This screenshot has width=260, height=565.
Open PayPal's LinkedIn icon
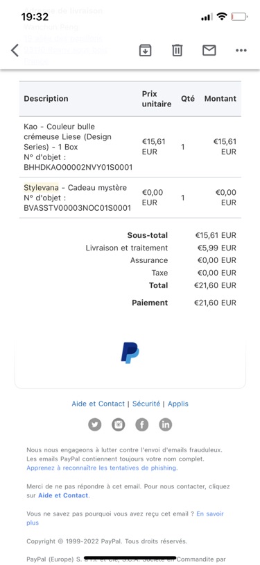pyautogui.click(x=166, y=424)
